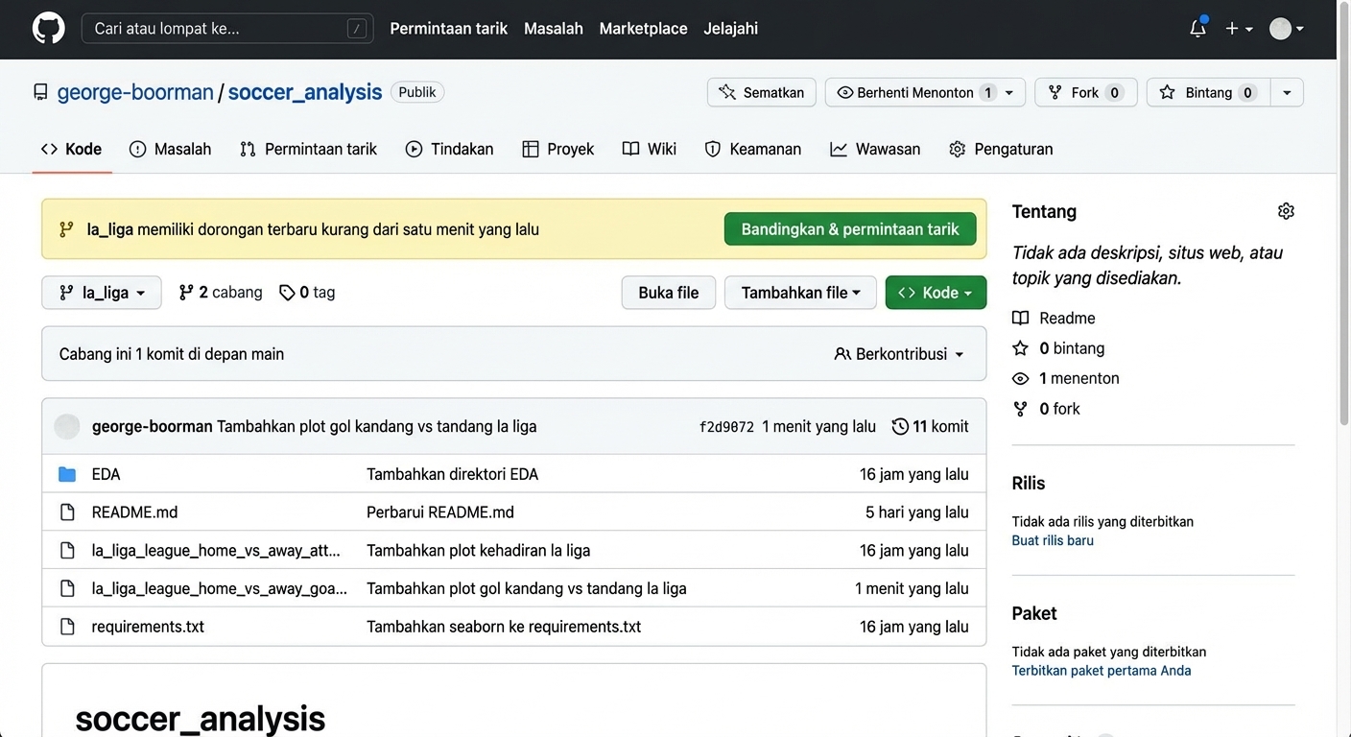Open the '1 menonton' watchers link
1351x737 pixels.
coord(1066,378)
